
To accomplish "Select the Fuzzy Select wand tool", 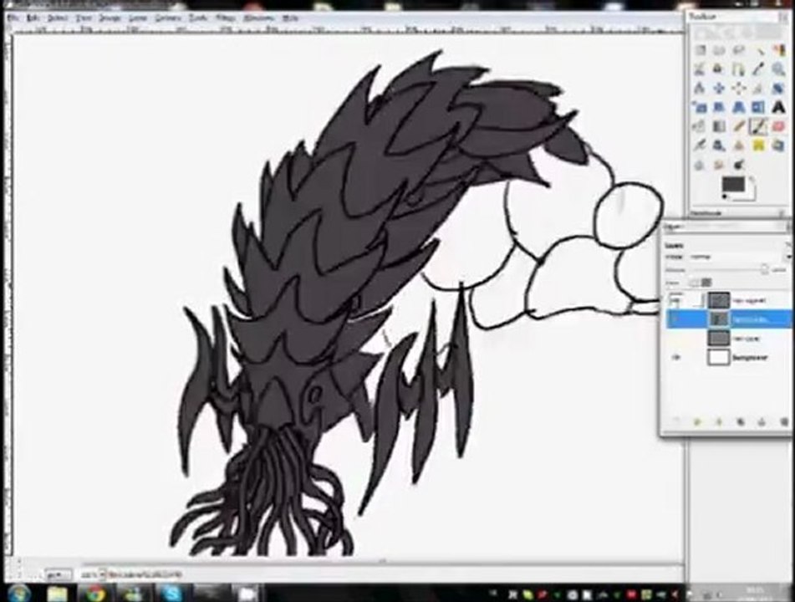I will pyautogui.click(x=759, y=50).
